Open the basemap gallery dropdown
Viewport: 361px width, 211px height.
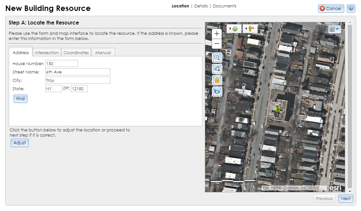pos(332,29)
